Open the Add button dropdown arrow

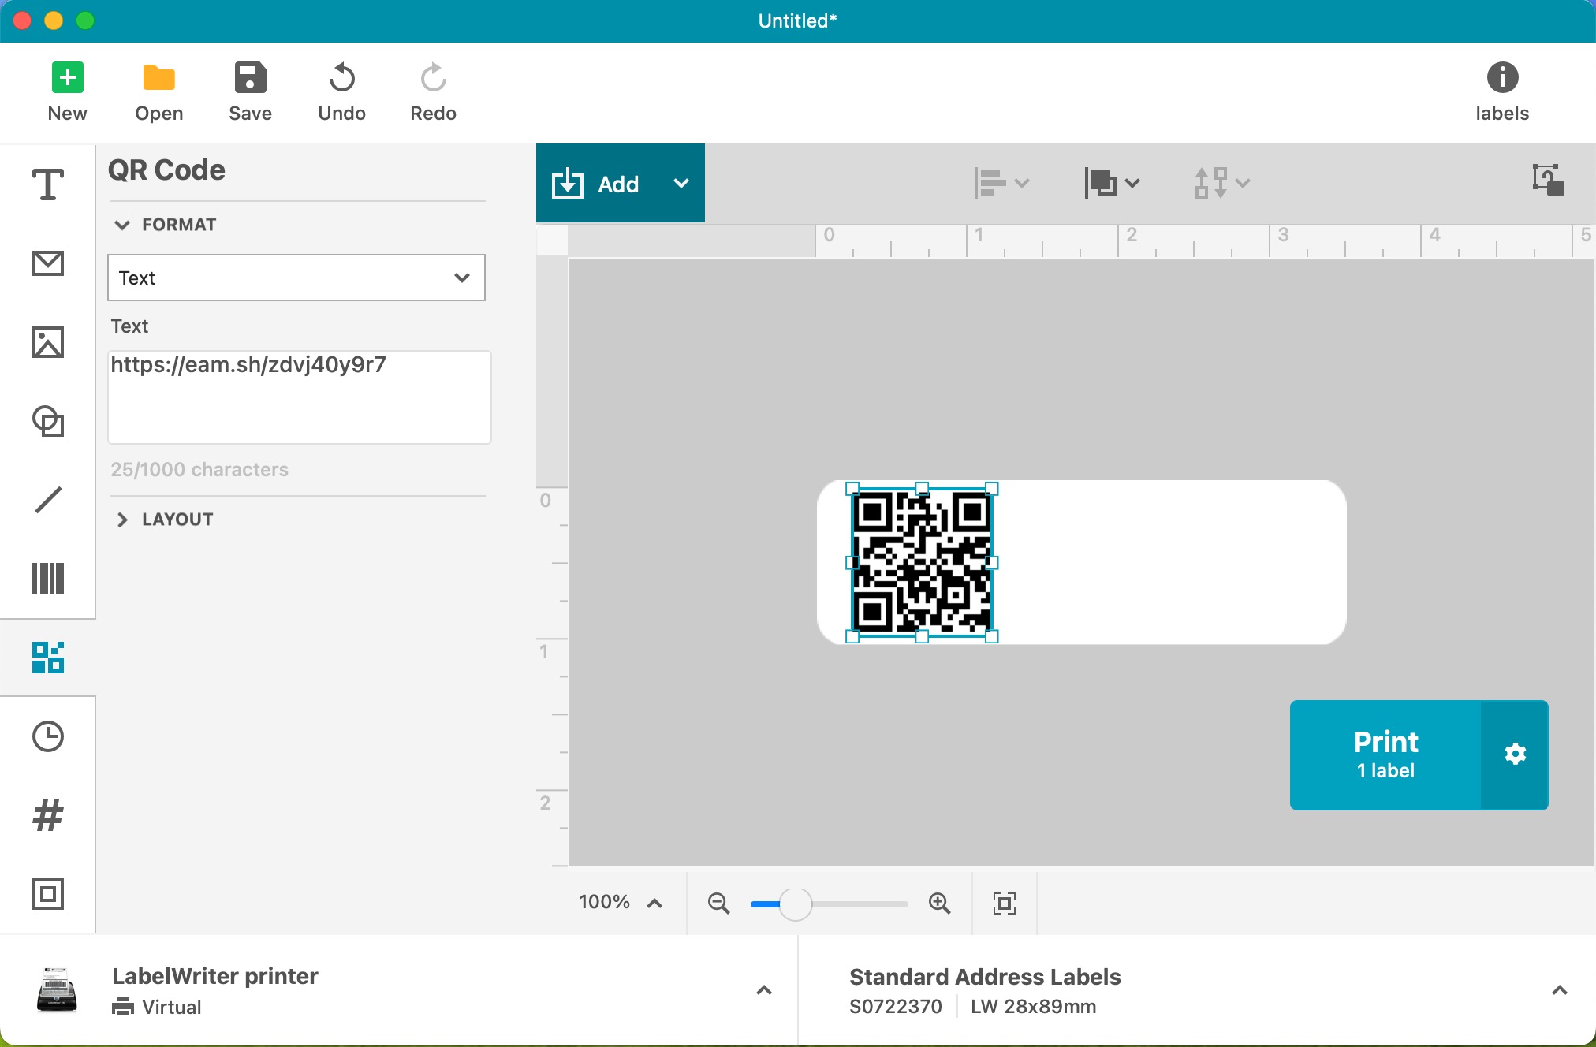681,184
